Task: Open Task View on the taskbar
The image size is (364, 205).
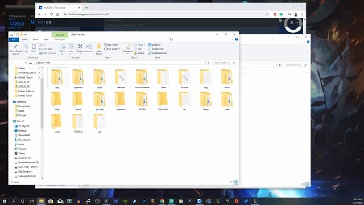Action: [32, 201]
